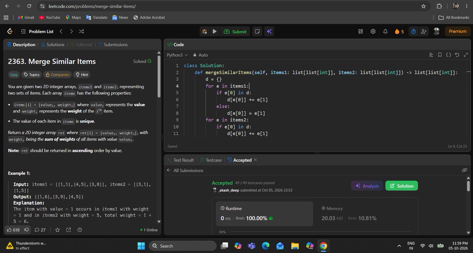This screenshot has width=473, height=253.
Task: Show the Hint section
Action: (x=82, y=74)
